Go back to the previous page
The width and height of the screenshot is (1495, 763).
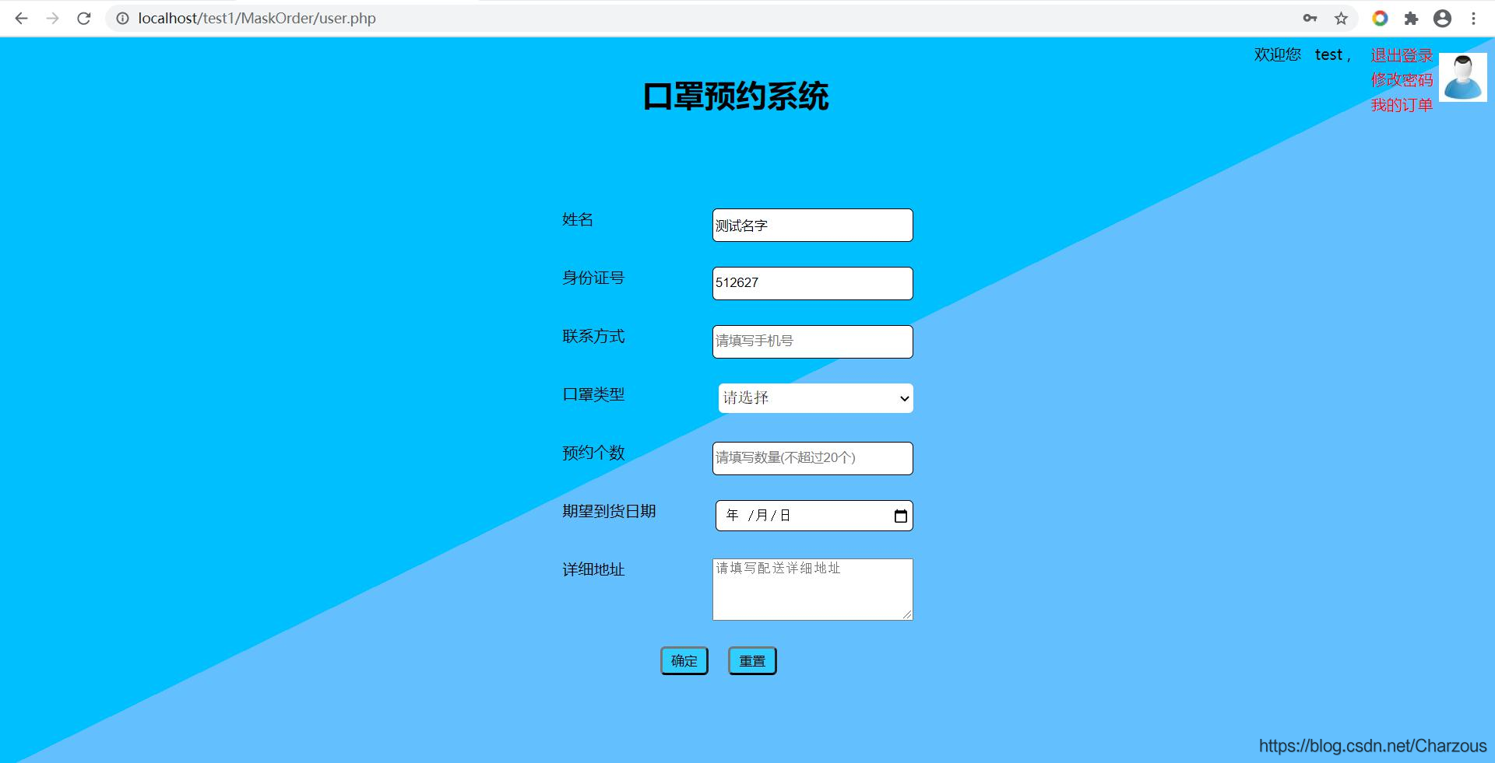coord(21,19)
